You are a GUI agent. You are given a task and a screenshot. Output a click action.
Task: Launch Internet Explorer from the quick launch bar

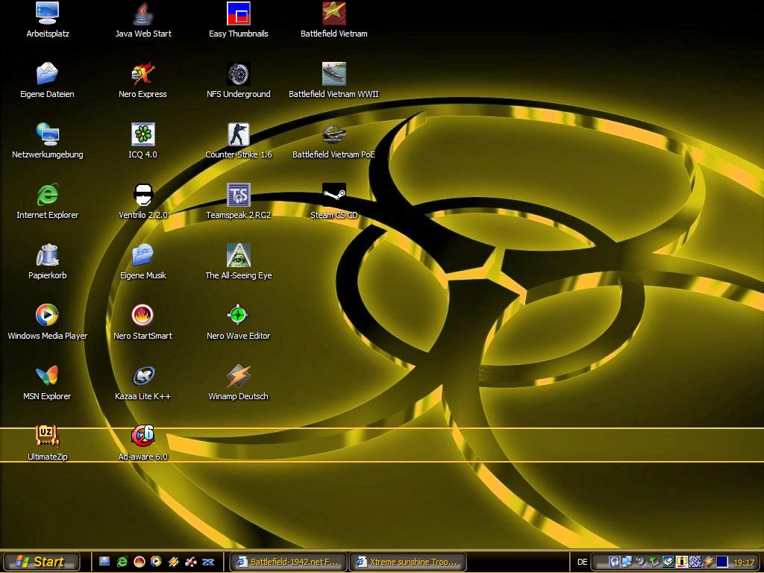122,562
